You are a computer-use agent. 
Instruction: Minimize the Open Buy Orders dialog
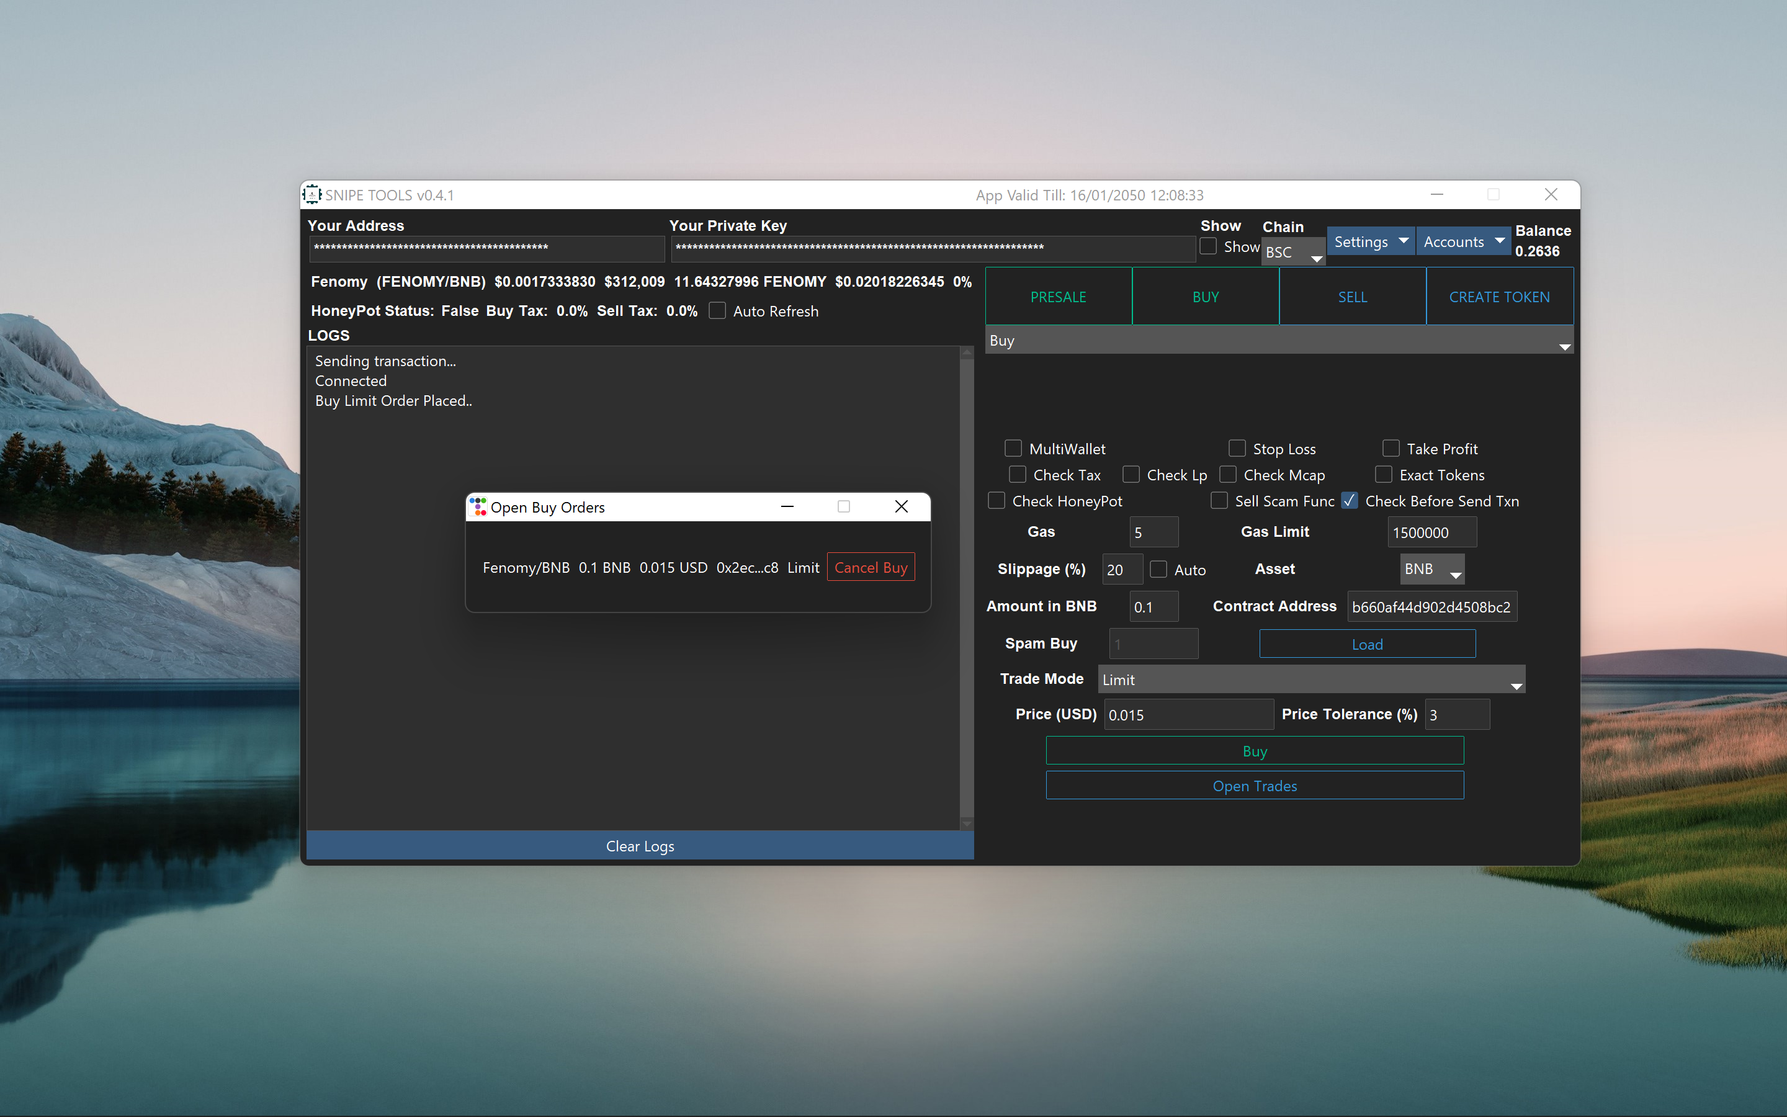787,507
